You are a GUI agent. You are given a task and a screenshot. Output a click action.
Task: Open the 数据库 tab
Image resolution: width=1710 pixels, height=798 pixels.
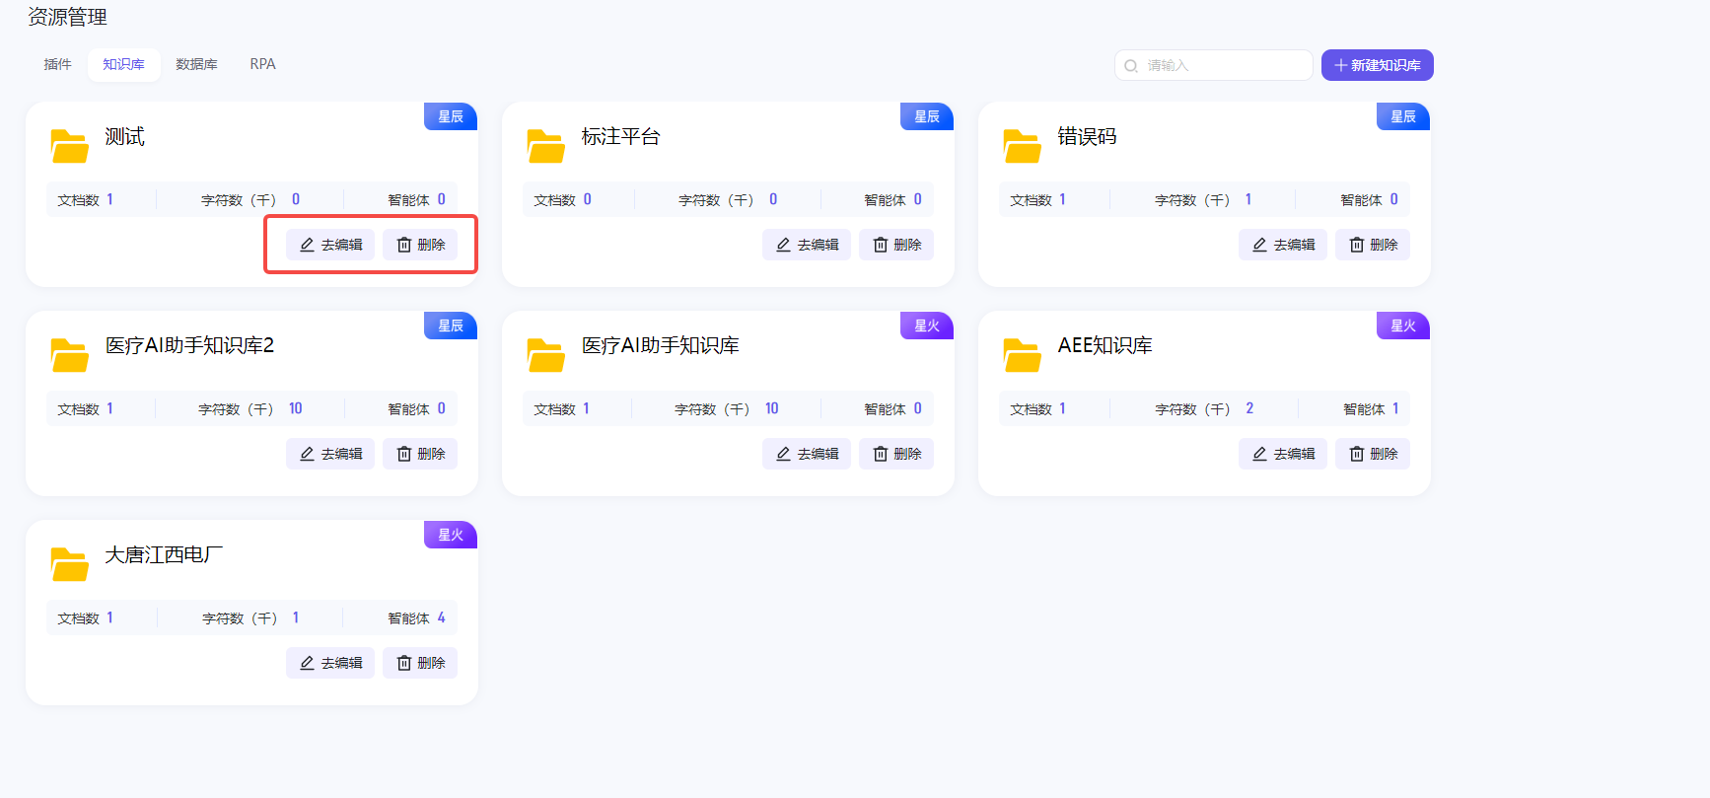coord(196,64)
